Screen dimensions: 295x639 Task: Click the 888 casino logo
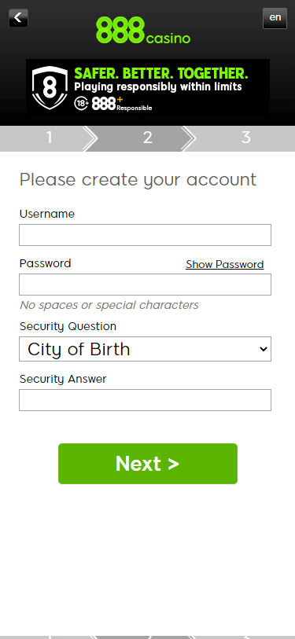(x=143, y=31)
